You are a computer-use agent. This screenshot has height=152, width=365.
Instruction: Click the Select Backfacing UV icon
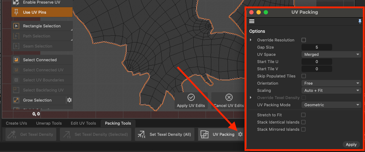click(16, 90)
